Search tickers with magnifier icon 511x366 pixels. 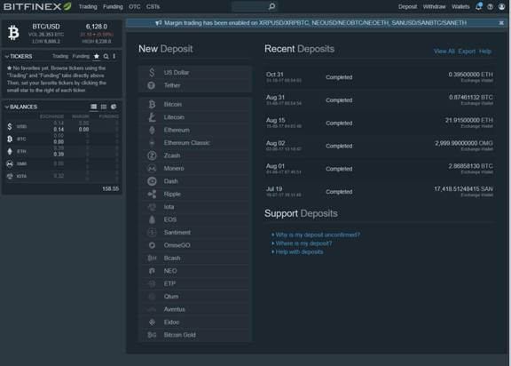coord(106,57)
